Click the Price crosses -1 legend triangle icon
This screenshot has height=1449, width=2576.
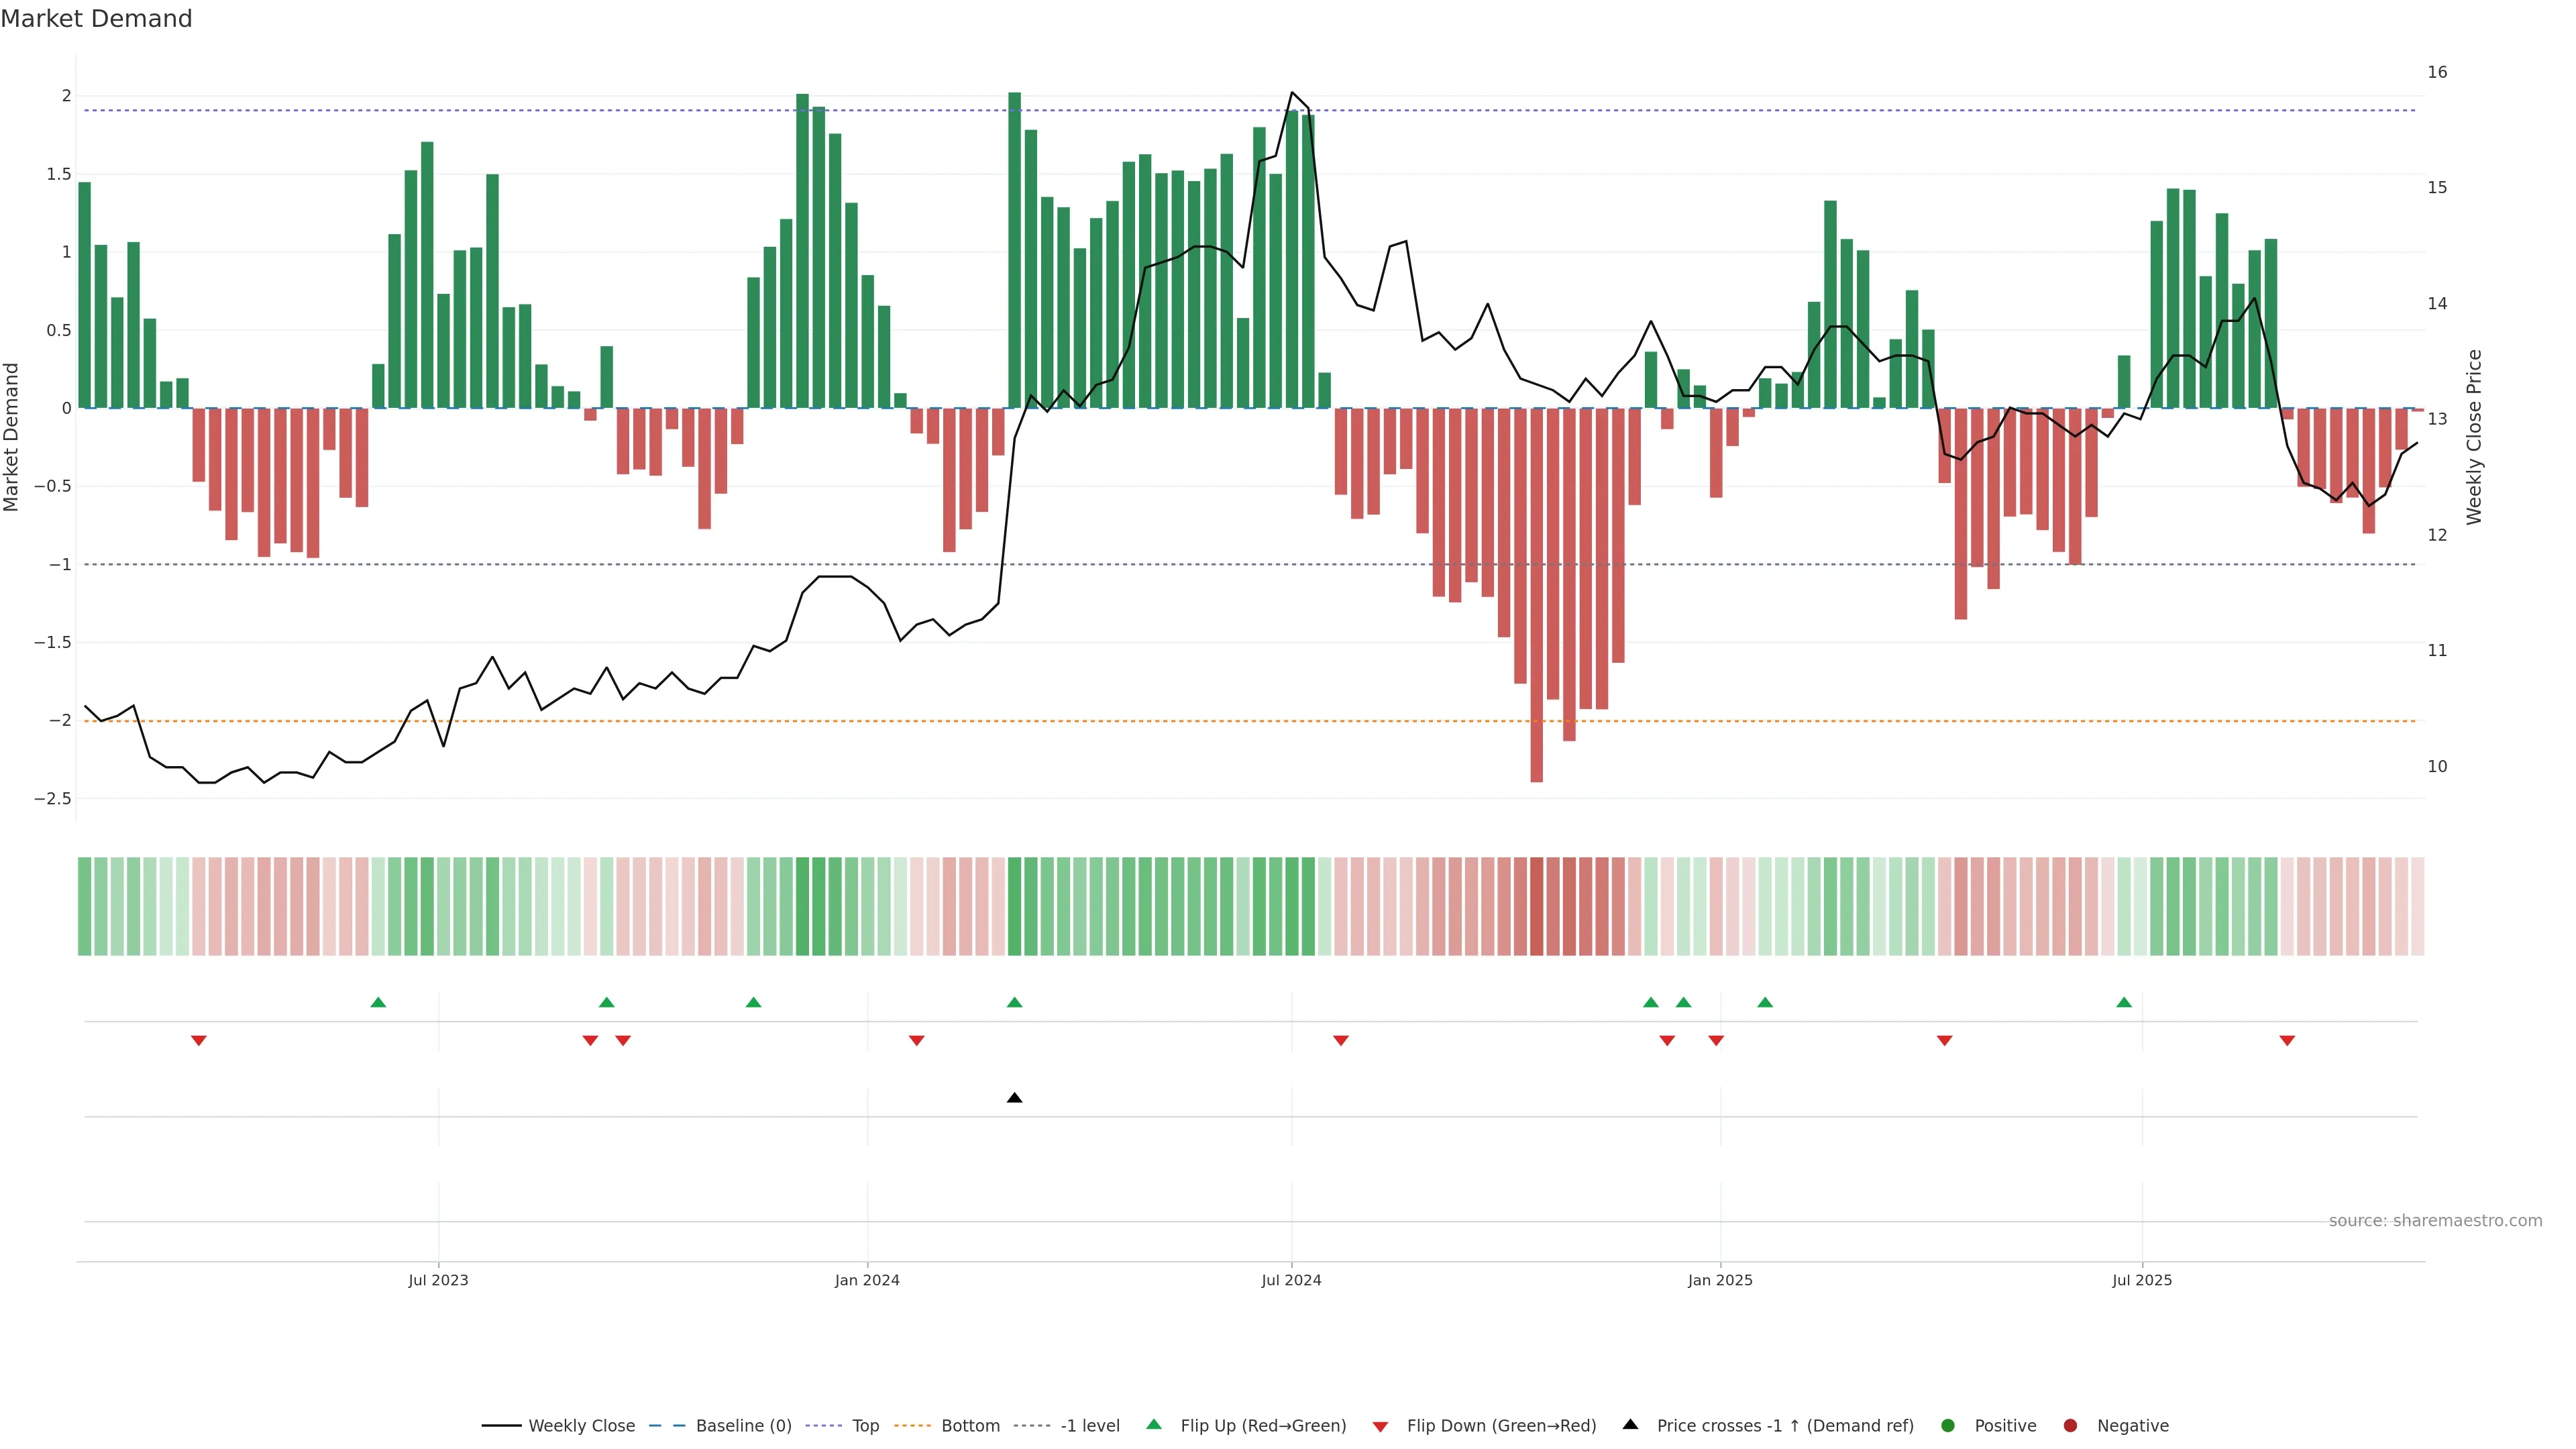1630,1424
